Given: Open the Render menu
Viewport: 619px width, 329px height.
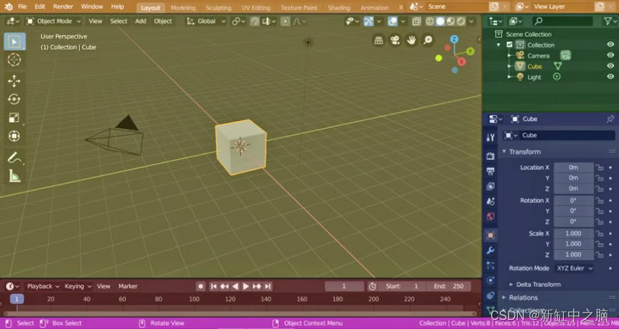Looking at the screenshot, I should [x=63, y=7].
